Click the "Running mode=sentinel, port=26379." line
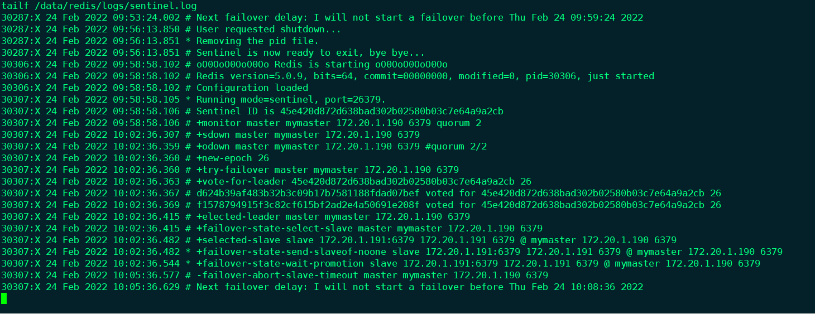815x314 pixels. click(290, 99)
